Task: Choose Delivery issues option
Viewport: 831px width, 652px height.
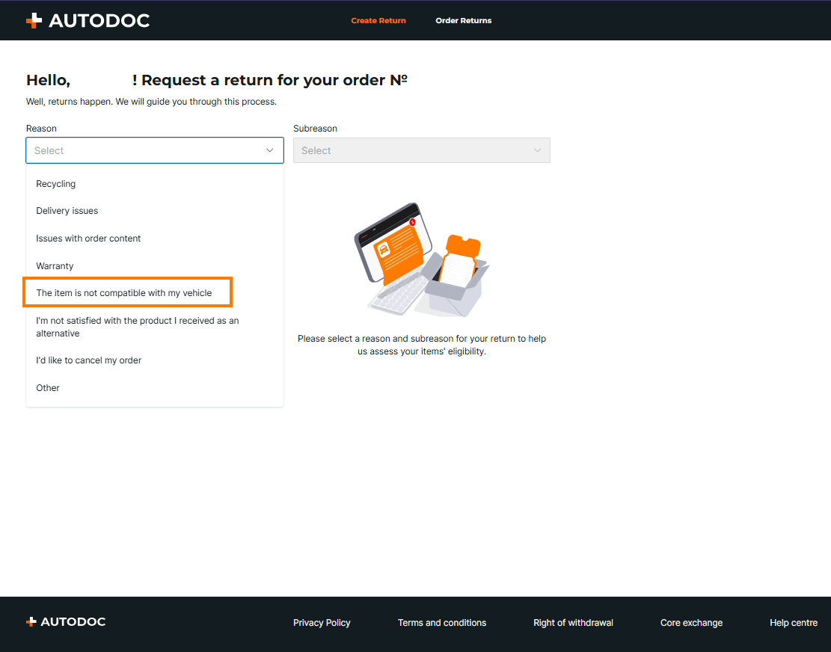Action: [67, 211]
